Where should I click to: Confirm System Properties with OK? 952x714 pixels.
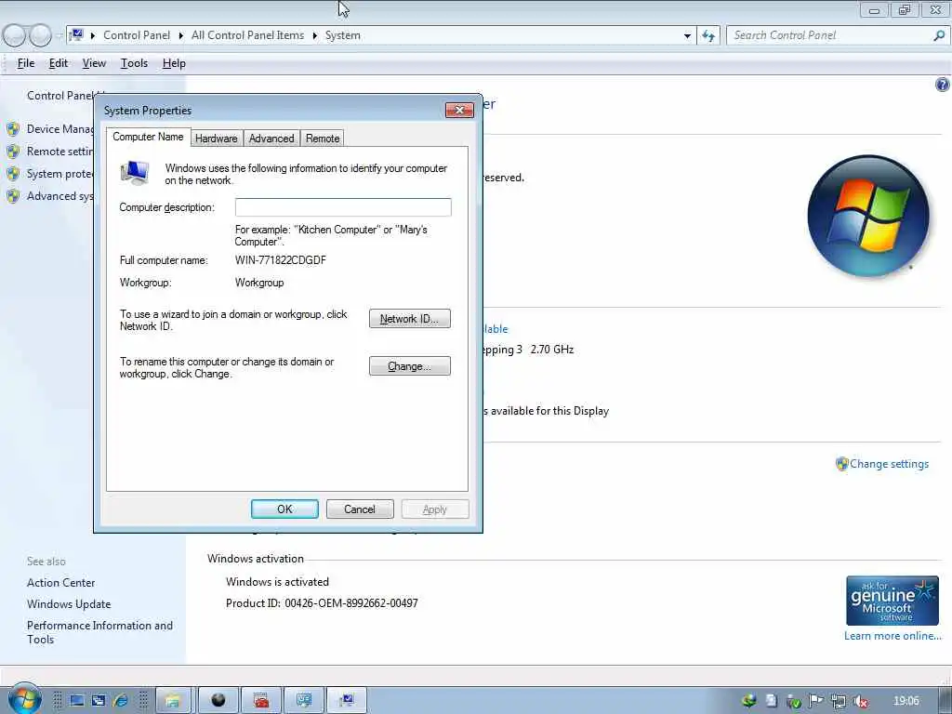tap(284, 509)
